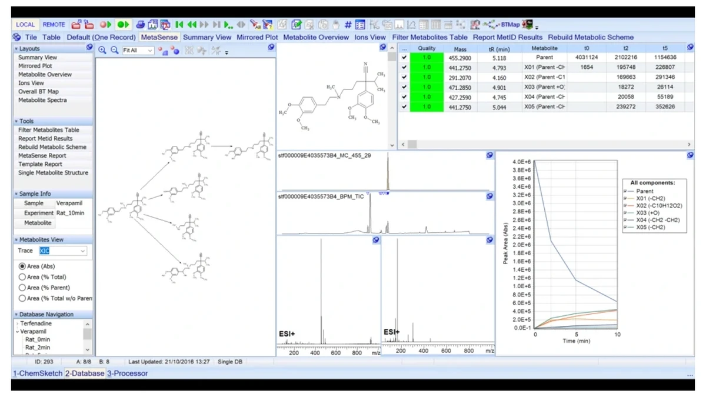Click the hash symbol toolbar icon
Image resolution: width=706 pixels, height=397 pixels.
point(348,25)
